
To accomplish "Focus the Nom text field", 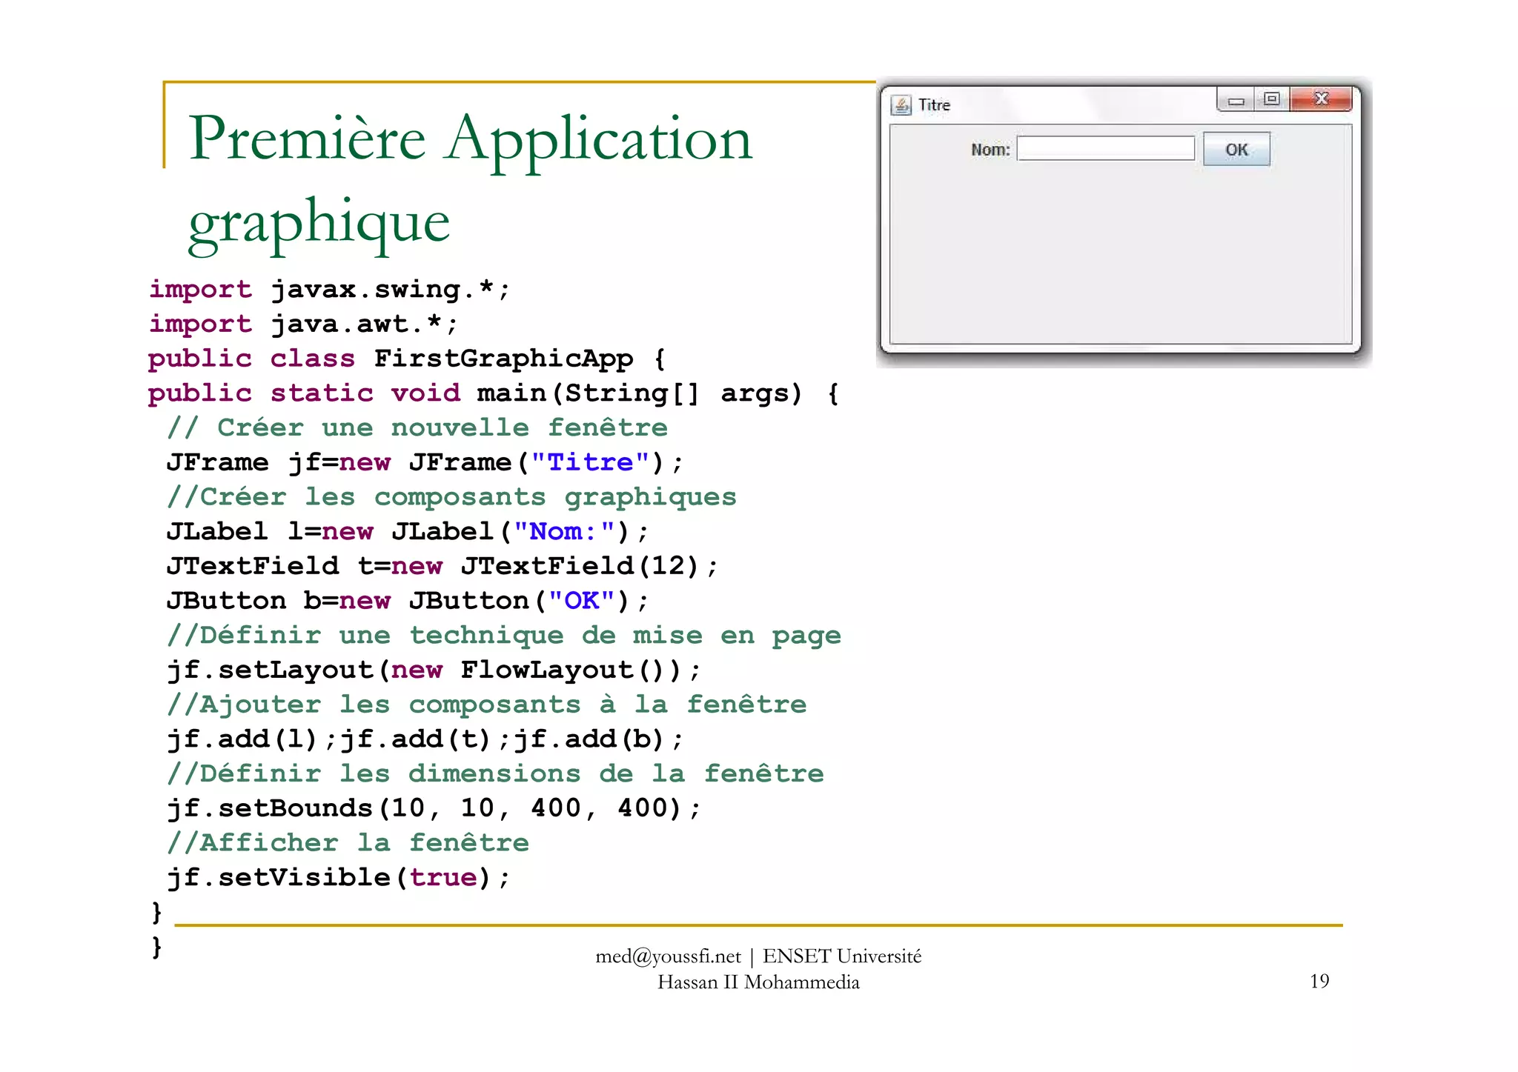I will [1105, 148].
